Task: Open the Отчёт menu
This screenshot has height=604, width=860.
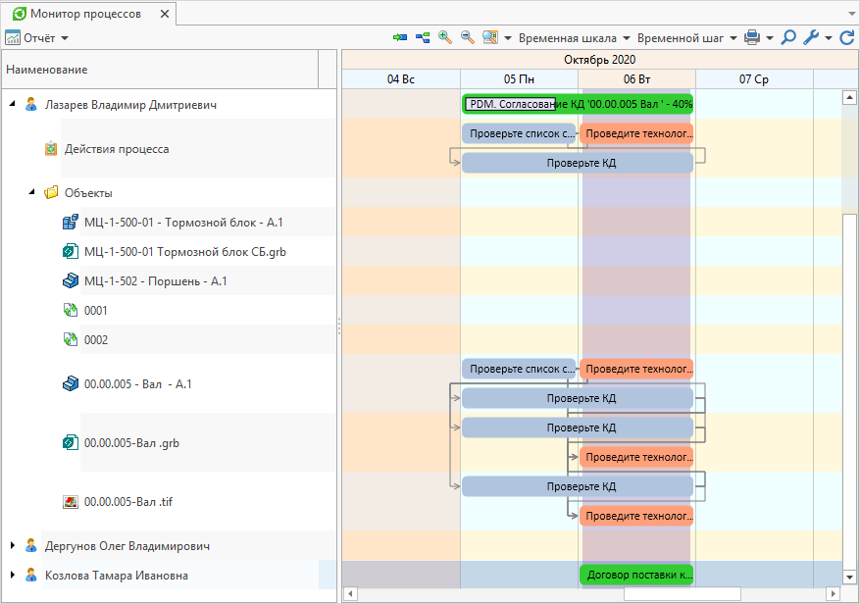Action: [x=36, y=38]
